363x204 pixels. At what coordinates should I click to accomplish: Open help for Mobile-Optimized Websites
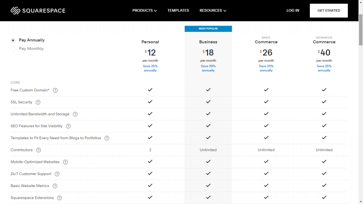(x=65, y=162)
